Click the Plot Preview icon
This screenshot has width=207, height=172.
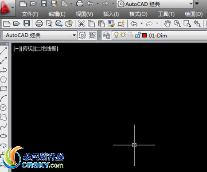[x=49, y=23]
